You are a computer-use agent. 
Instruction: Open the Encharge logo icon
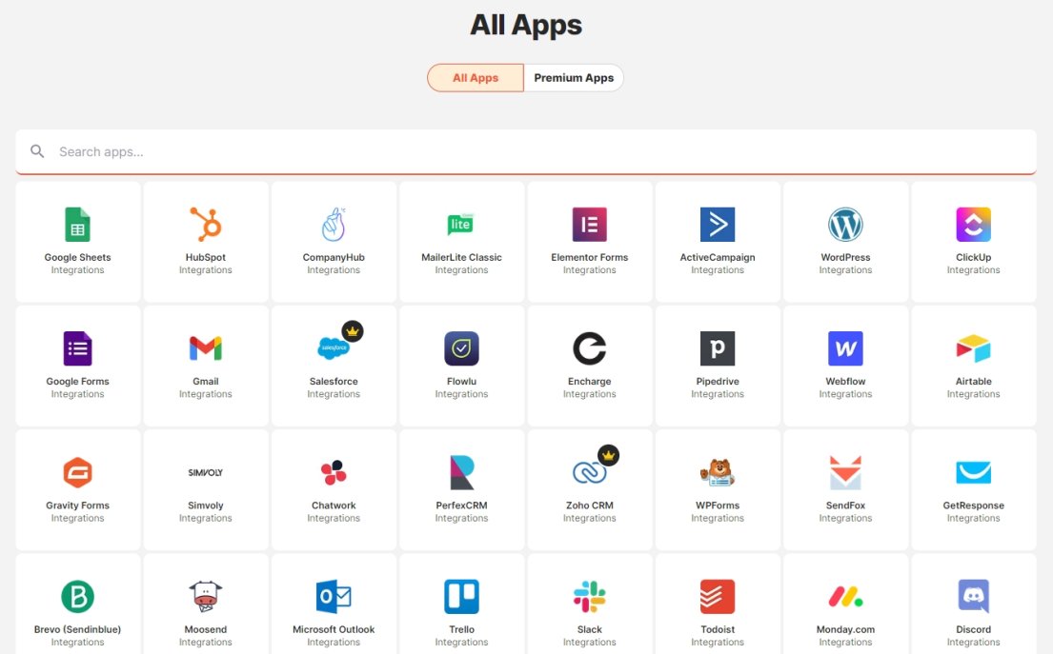tap(590, 348)
